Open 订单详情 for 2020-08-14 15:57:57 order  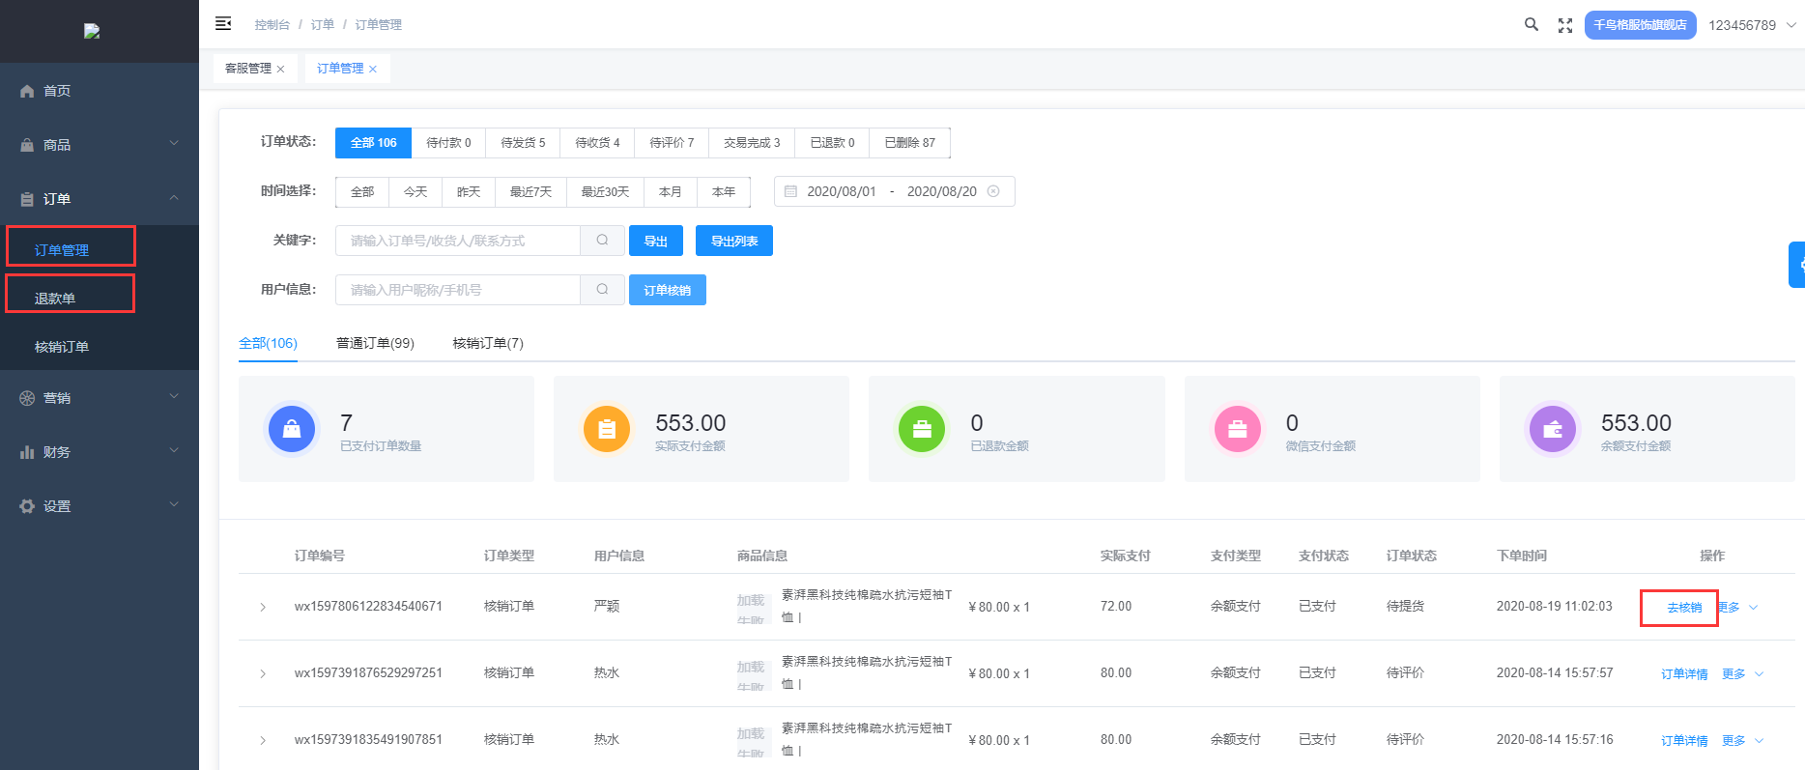pos(1684,674)
